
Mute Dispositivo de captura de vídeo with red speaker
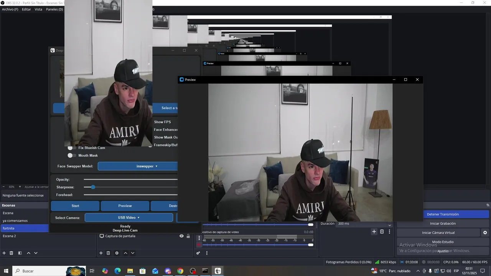coord(199,245)
